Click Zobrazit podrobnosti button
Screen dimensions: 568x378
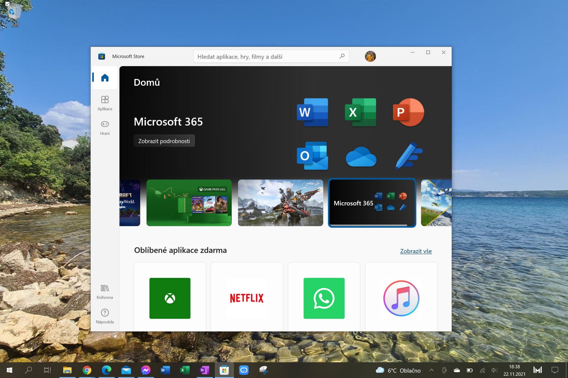click(164, 141)
